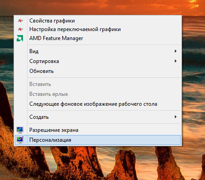Select Обновить to refresh desktop
Screen dimensions: 205x180
98,71
